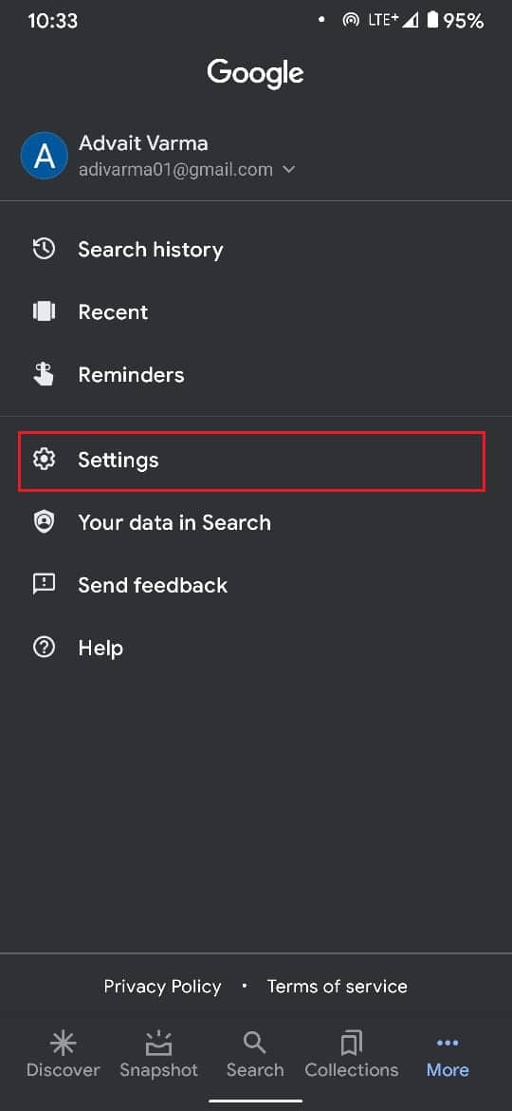Tap the Google logo at the top
The image size is (512, 1111).
click(x=255, y=73)
